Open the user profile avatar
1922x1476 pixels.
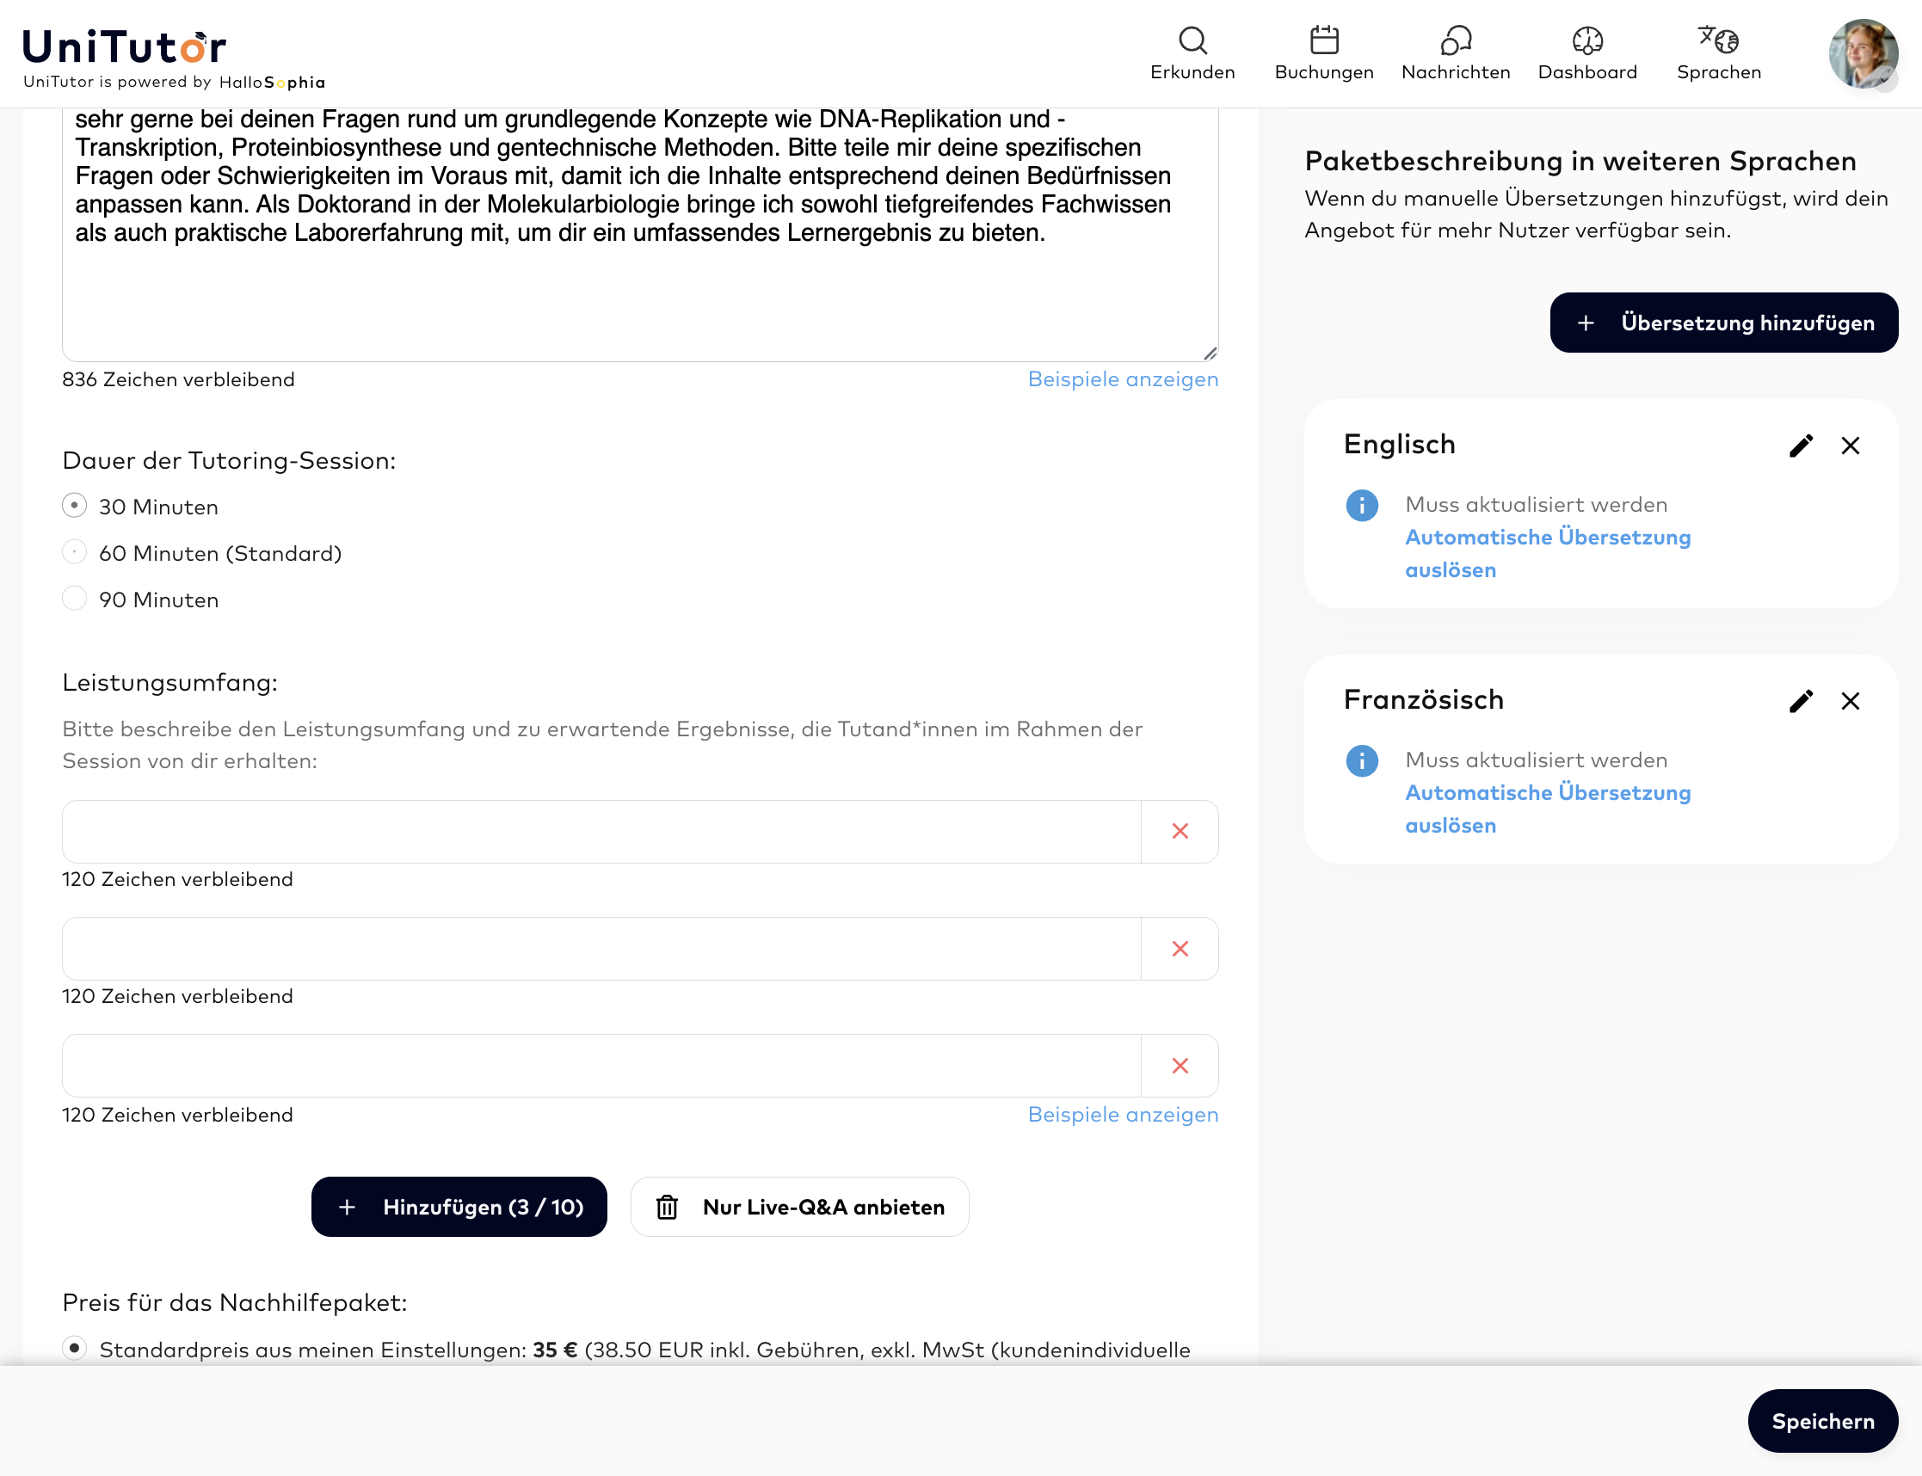[x=1863, y=53]
